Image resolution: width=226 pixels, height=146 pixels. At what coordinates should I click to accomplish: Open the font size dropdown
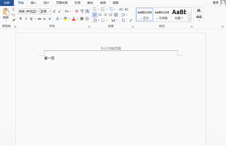point(49,11)
